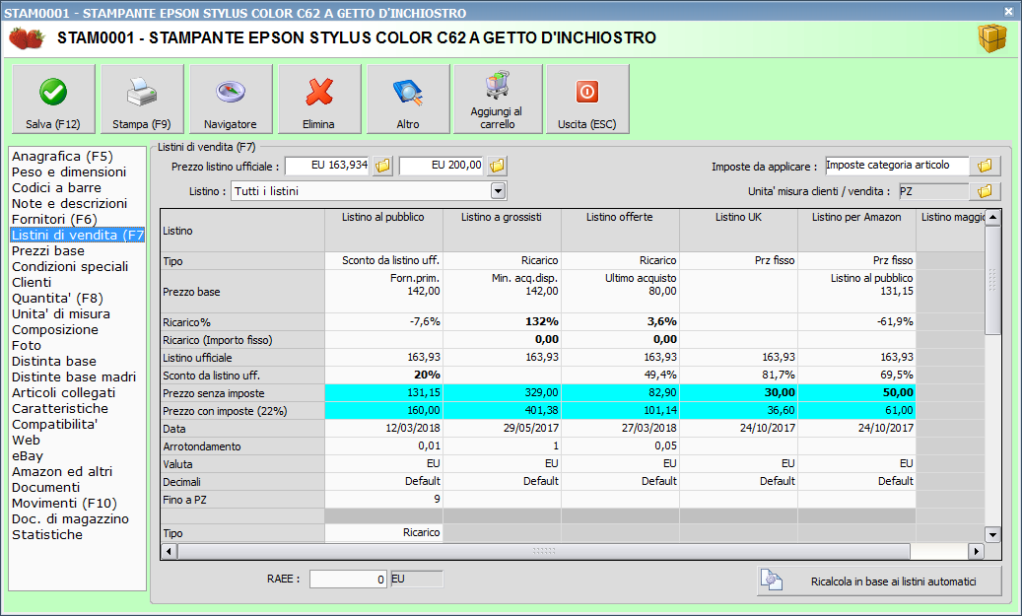Click the Stampa (F9) printer button
Image resolution: width=1022 pixels, height=616 pixels.
(142, 100)
